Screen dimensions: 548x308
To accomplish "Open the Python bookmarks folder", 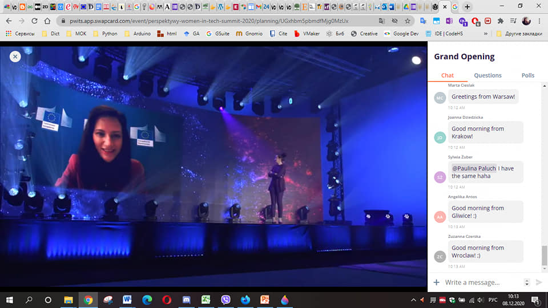I will 104,34.
